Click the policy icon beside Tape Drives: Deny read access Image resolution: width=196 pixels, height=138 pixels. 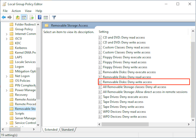(100, 102)
